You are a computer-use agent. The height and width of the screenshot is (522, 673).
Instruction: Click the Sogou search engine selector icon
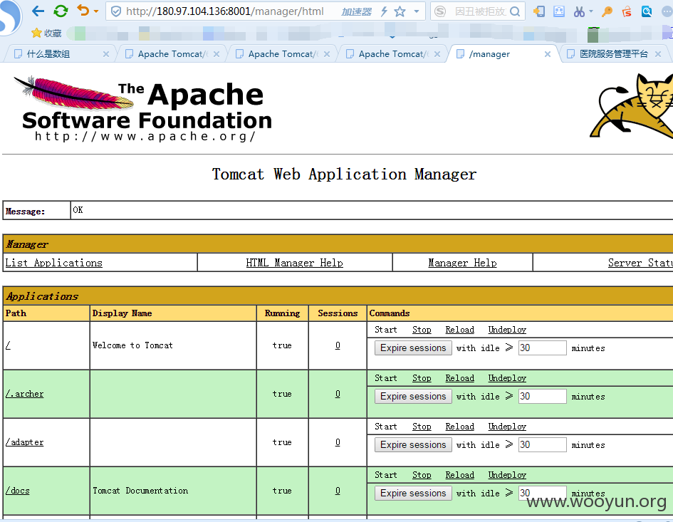[440, 11]
